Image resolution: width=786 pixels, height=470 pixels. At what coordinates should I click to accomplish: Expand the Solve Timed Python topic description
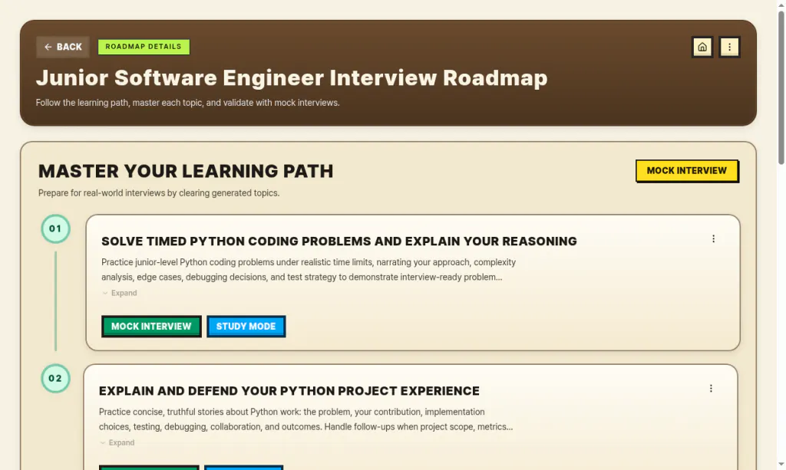coord(119,294)
